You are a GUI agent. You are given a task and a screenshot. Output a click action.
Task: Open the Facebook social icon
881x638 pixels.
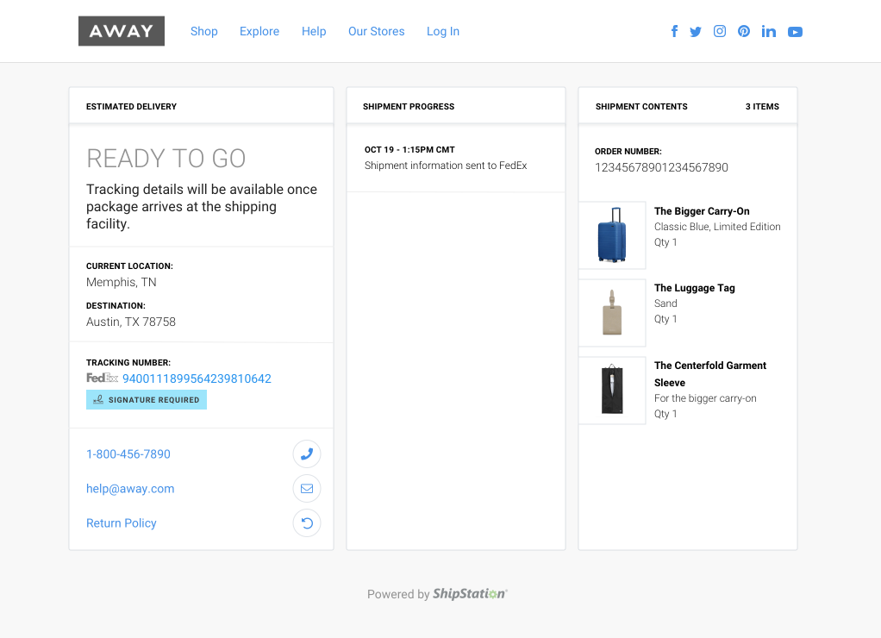[x=674, y=32]
